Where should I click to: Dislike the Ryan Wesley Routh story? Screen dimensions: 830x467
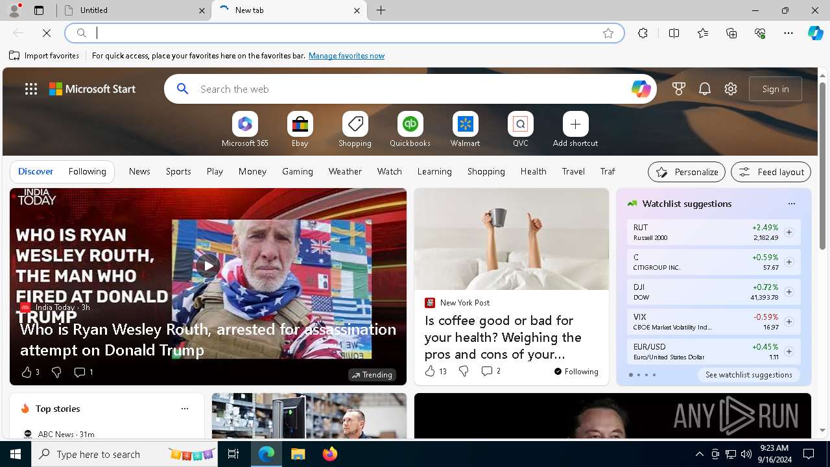(56, 372)
